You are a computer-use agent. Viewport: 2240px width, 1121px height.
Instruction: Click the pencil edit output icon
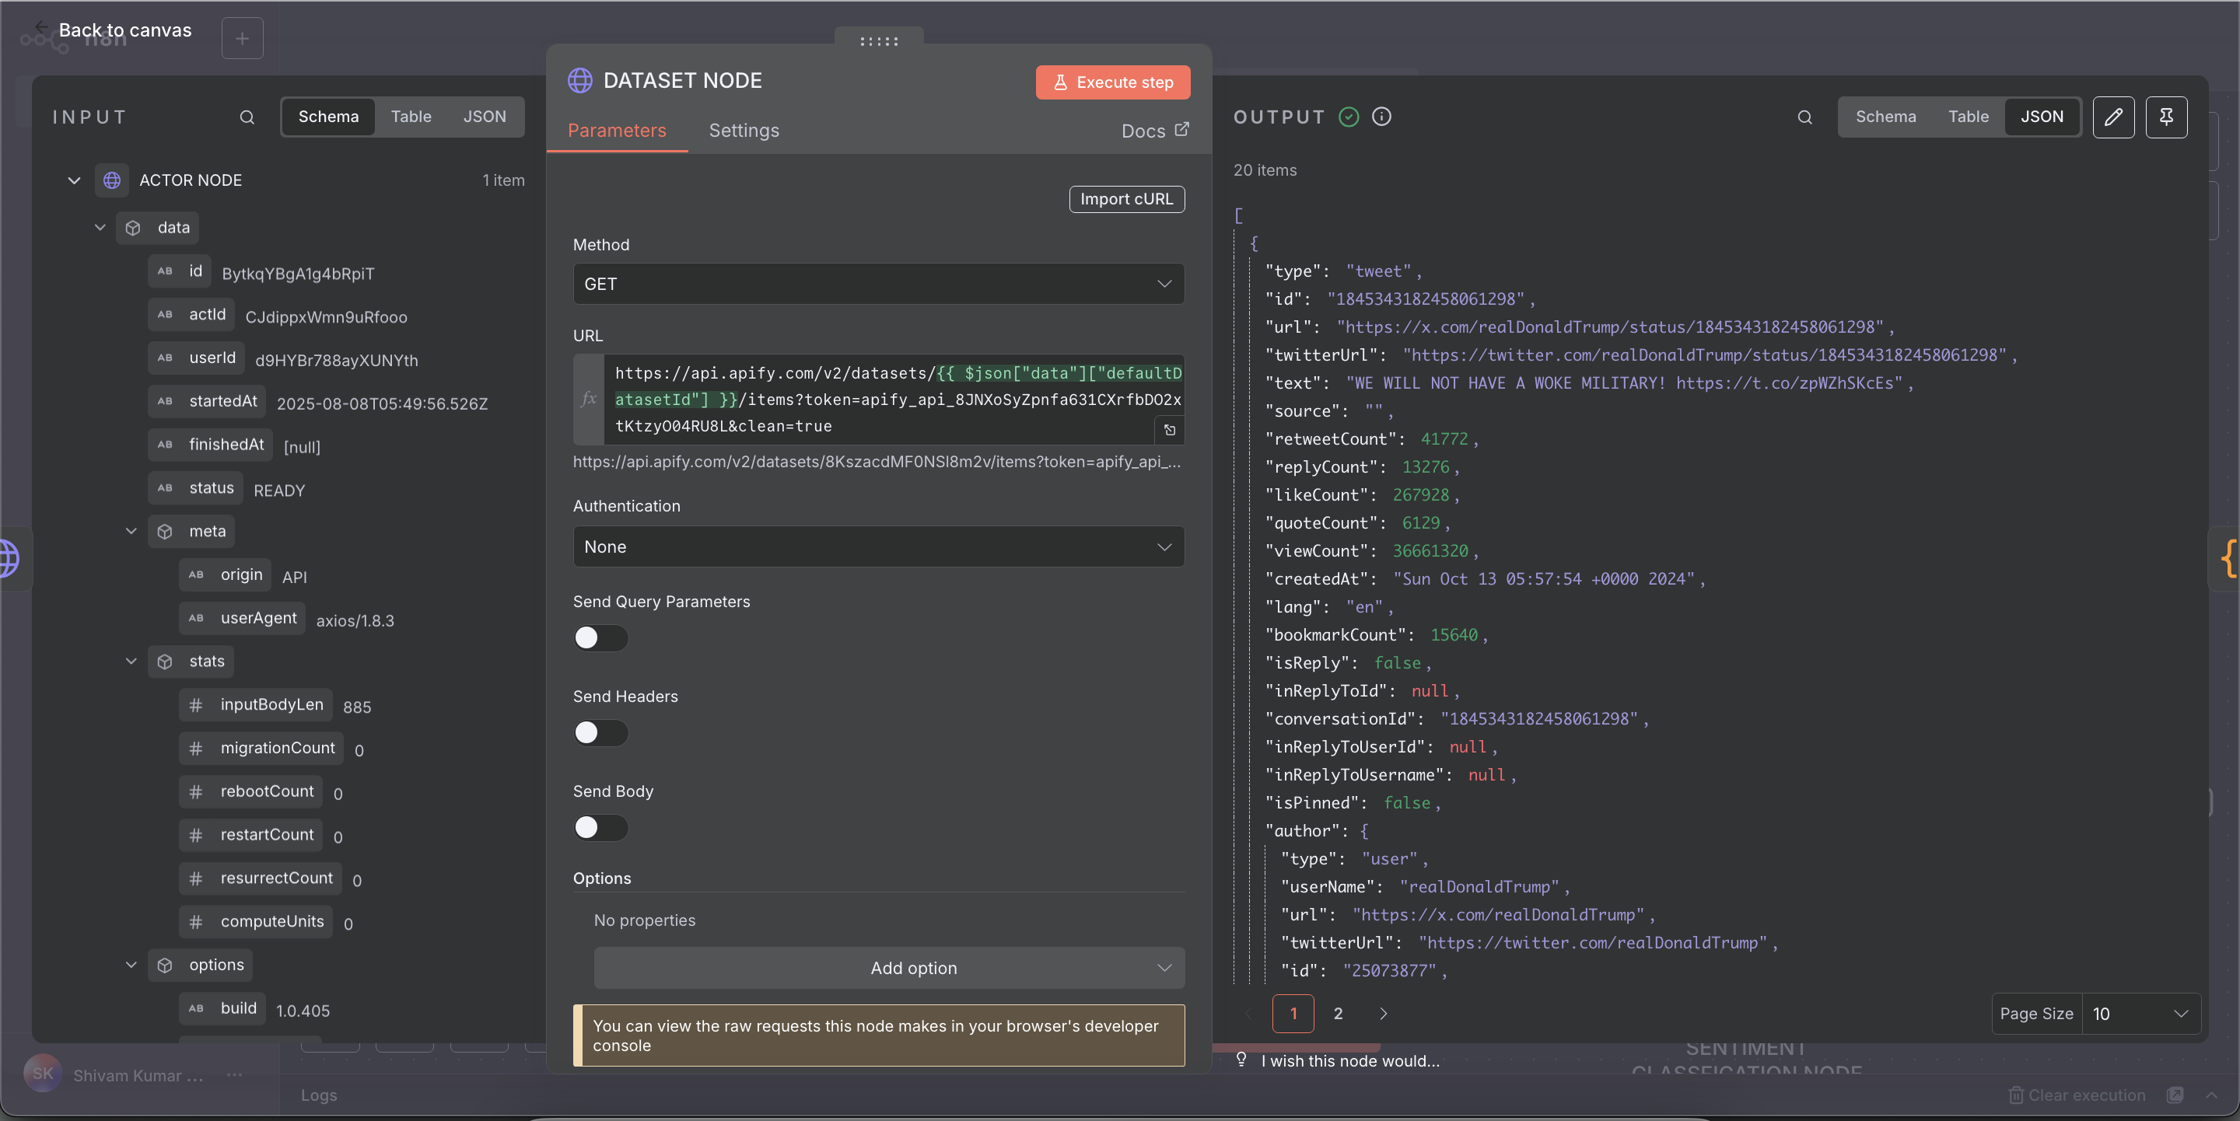point(2113,117)
